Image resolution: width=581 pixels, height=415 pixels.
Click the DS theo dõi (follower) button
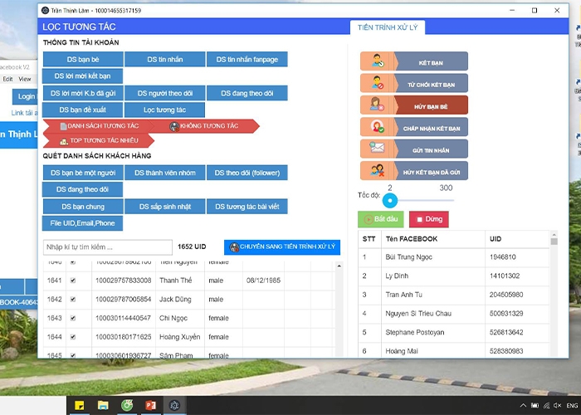(247, 173)
